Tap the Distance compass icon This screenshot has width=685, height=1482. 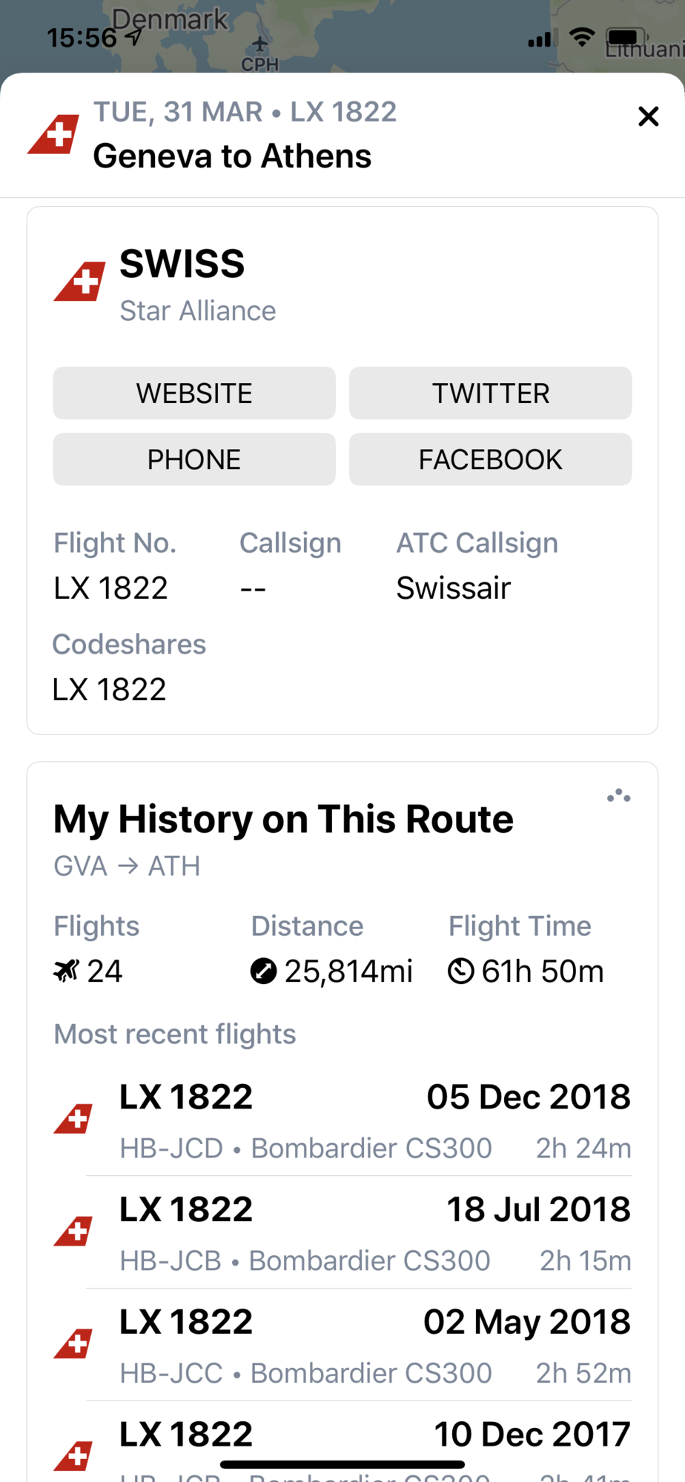[263, 970]
